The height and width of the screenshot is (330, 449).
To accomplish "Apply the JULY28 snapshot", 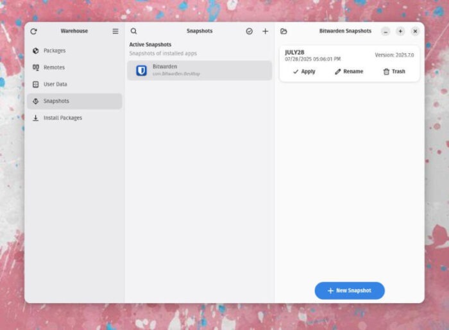I will click(x=304, y=72).
